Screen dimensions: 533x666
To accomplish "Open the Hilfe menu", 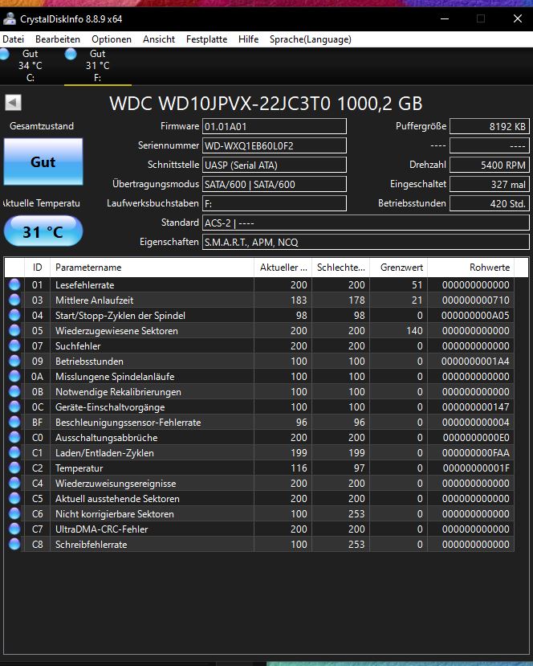I will pos(248,39).
